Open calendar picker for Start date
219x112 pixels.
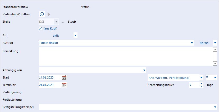click(x=64, y=77)
